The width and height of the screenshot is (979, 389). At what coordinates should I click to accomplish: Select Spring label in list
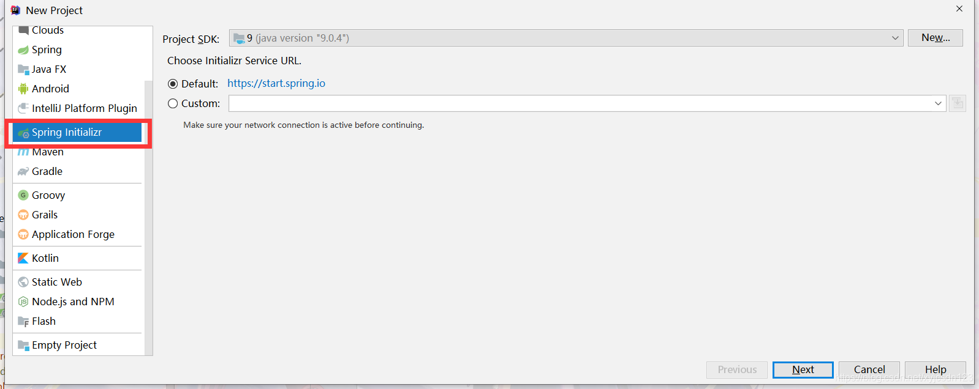[x=47, y=50]
